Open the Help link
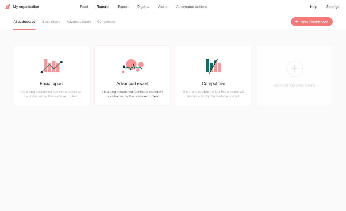This screenshot has height=211, width=346. (314, 7)
